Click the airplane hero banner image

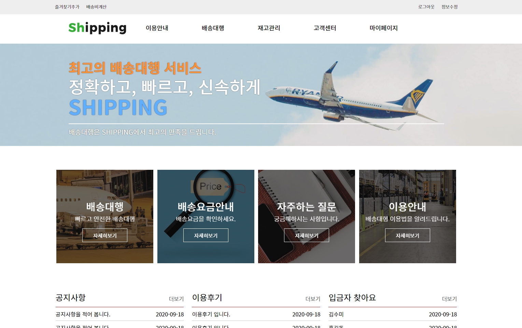pyautogui.click(x=261, y=95)
